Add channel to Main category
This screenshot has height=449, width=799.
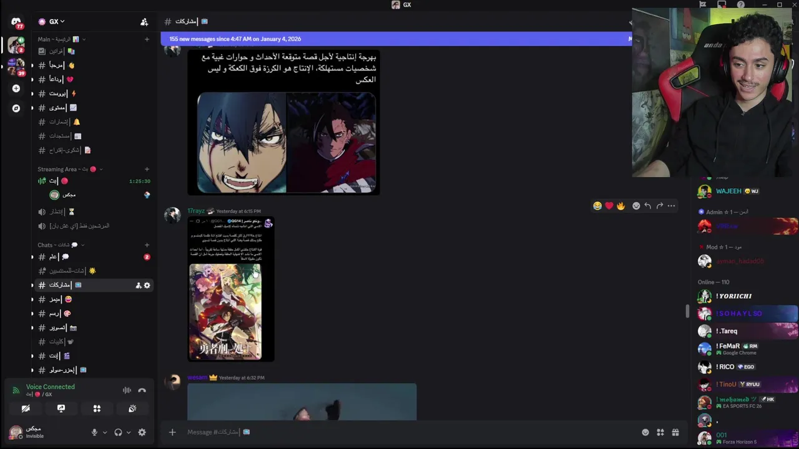tap(147, 39)
